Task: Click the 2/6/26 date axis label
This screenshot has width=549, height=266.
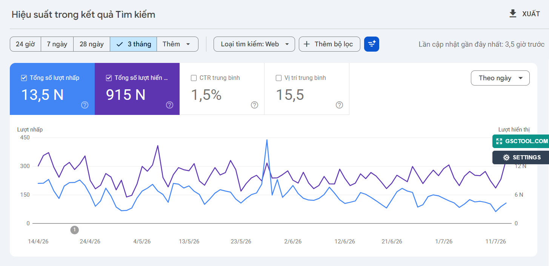Action: pyautogui.click(x=293, y=242)
